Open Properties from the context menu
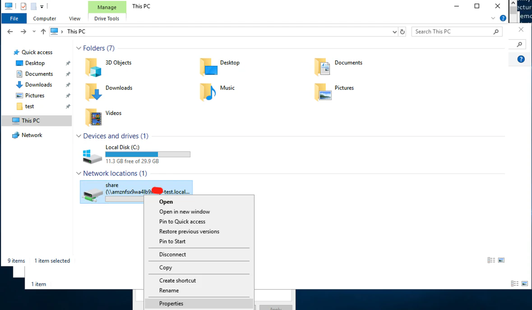This screenshot has width=532, height=310. click(199, 304)
